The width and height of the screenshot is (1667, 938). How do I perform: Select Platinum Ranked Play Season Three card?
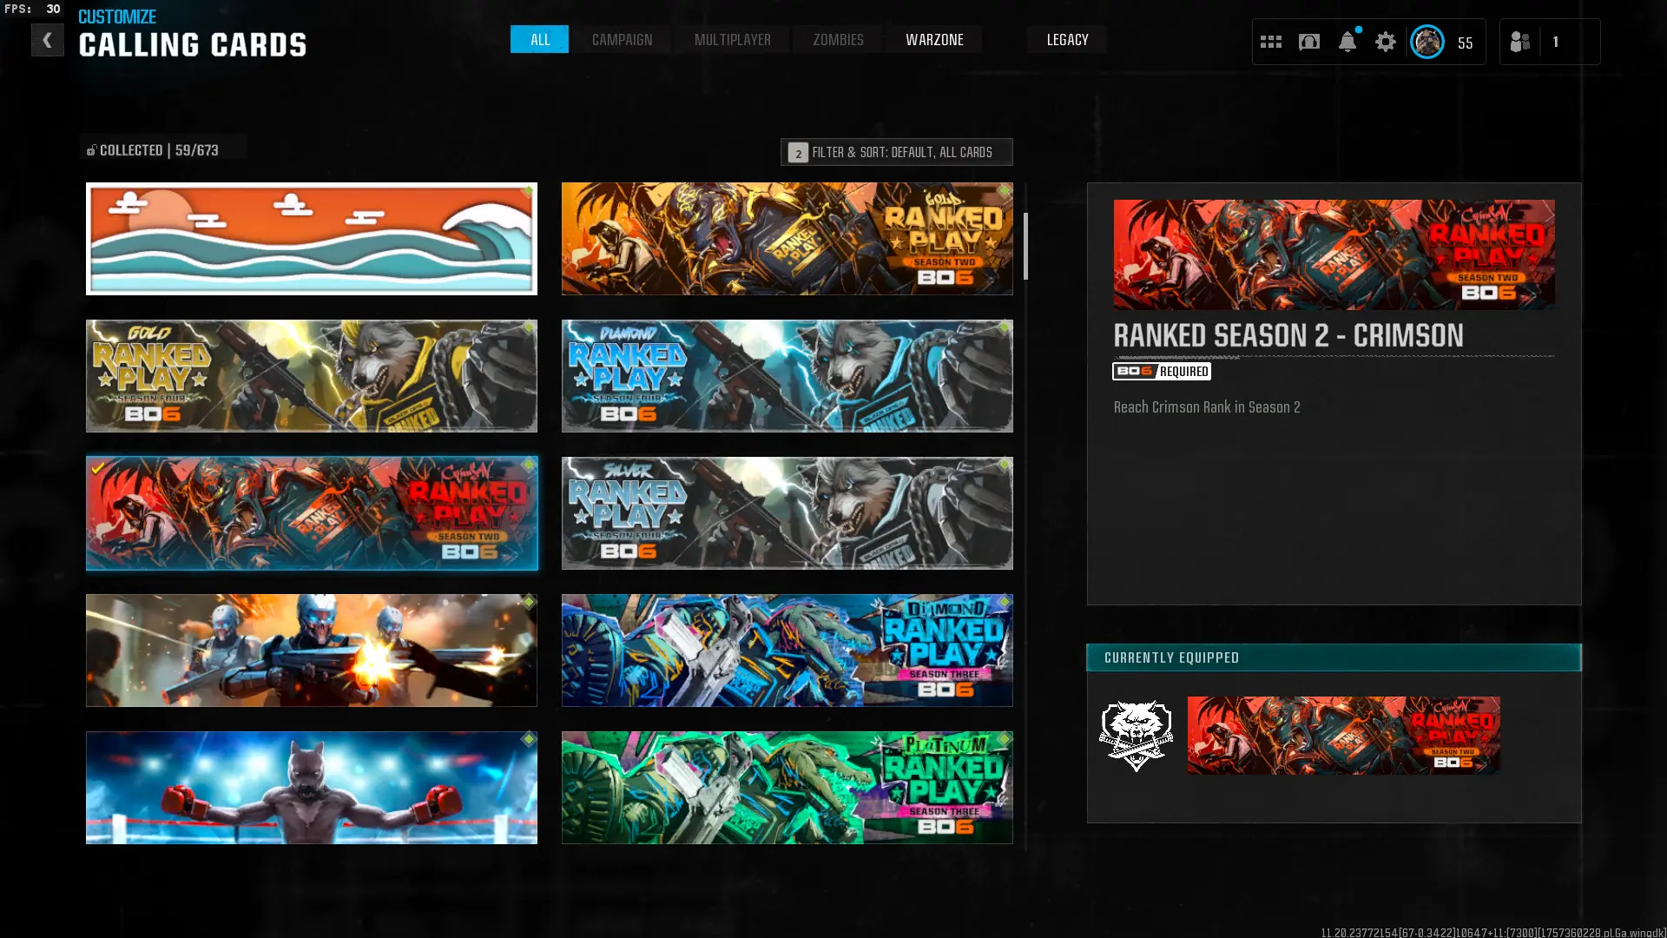click(x=787, y=788)
